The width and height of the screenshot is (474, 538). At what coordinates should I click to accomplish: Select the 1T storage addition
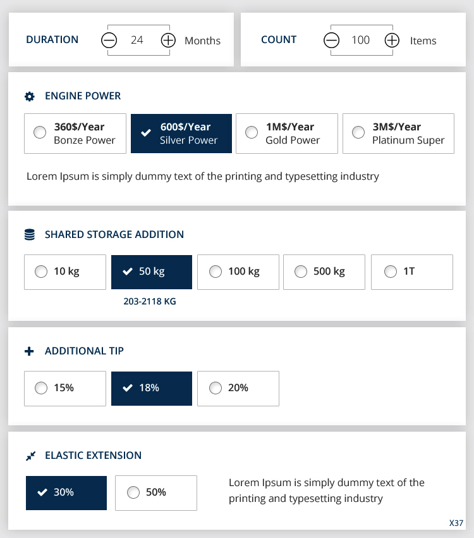coord(411,272)
